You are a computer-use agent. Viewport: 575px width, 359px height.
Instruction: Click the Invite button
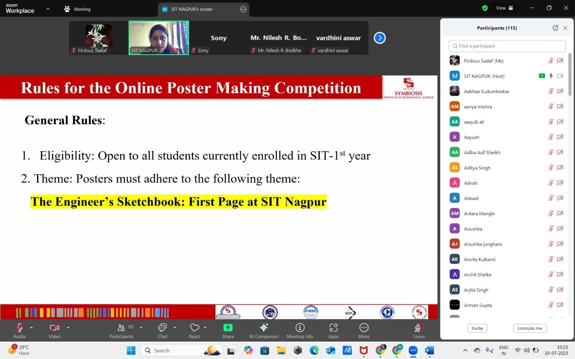tap(477, 328)
